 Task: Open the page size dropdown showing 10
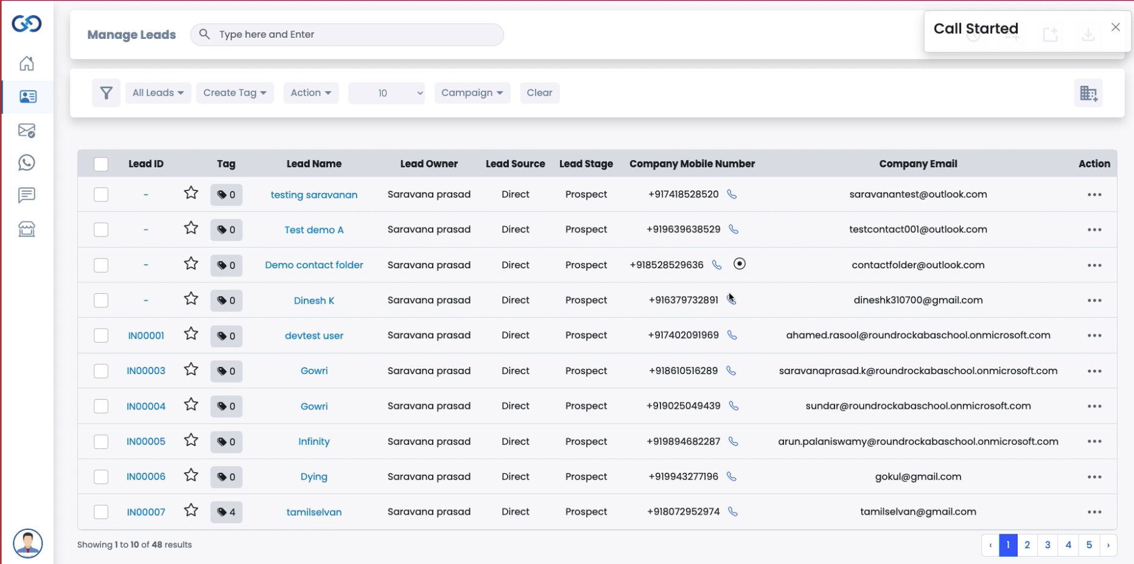click(x=387, y=93)
